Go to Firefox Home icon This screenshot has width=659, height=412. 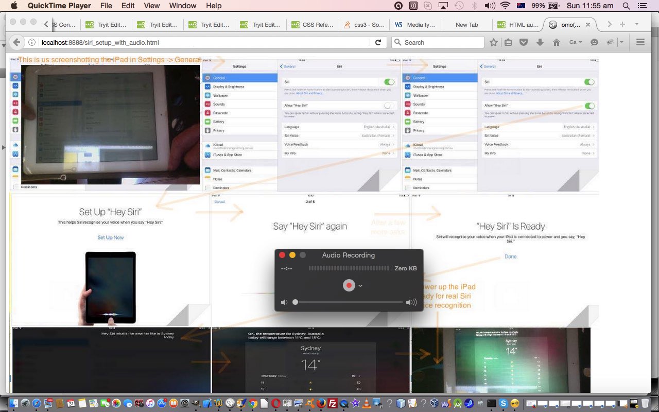tap(556, 42)
